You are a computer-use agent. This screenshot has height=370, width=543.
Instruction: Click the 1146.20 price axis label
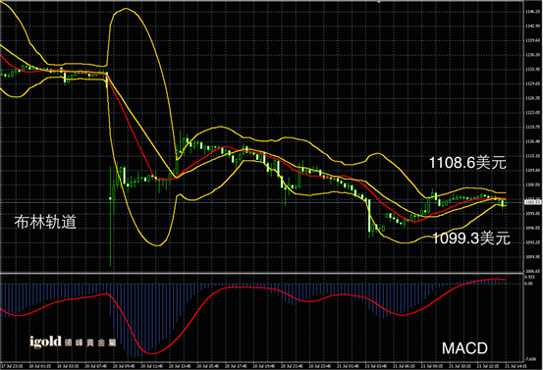click(x=532, y=12)
